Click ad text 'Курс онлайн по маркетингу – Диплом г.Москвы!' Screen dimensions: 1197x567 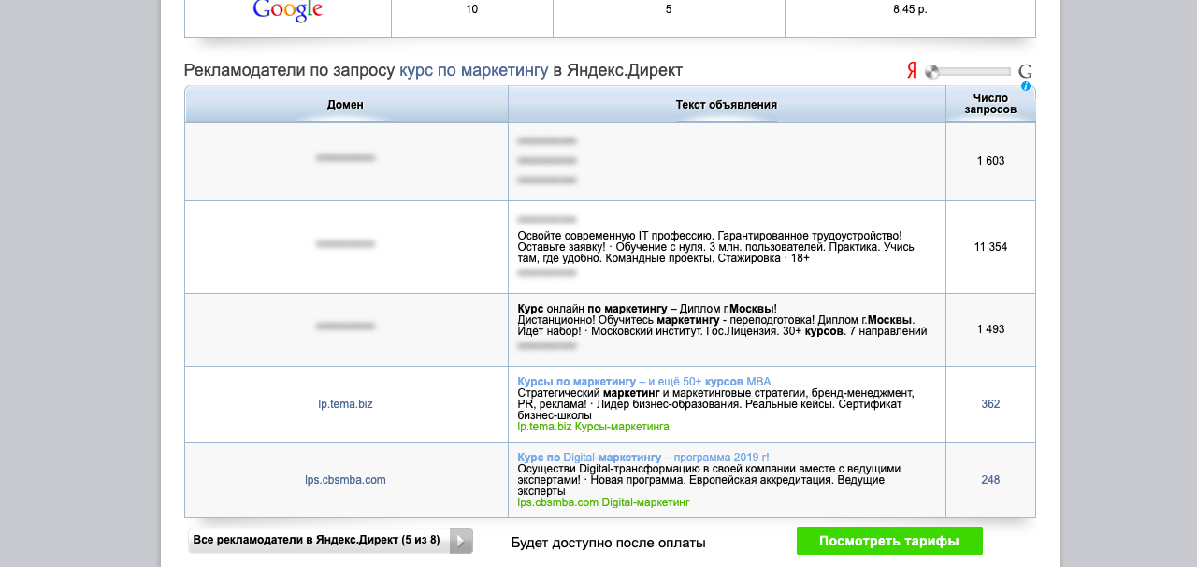pyautogui.click(x=647, y=309)
